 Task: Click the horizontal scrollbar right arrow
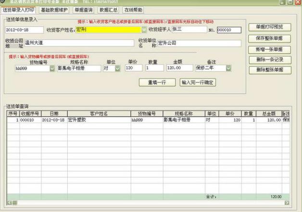287,203
